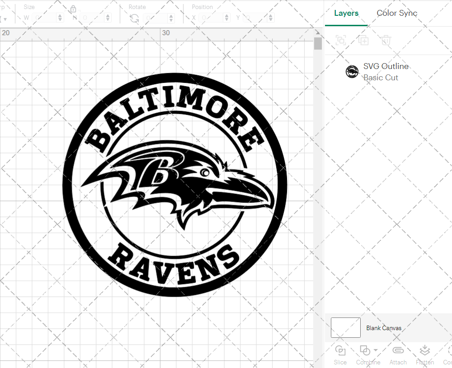Click the Position Y down stepper arrow
452x368 pixels.
tap(270, 19)
